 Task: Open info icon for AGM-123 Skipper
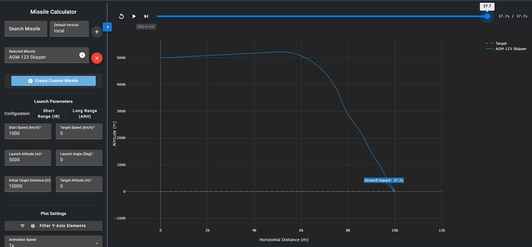(x=82, y=55)
